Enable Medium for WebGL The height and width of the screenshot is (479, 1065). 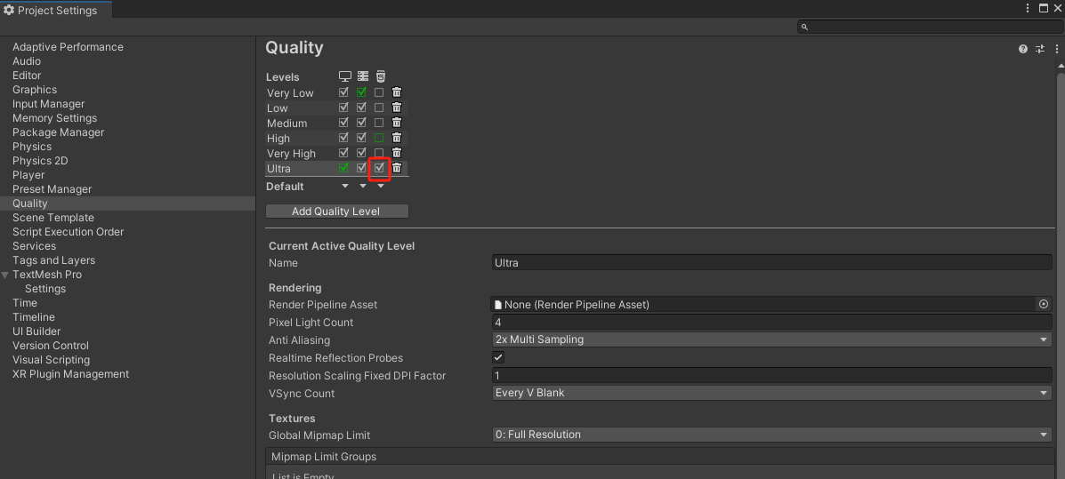(x=379, y=123)
